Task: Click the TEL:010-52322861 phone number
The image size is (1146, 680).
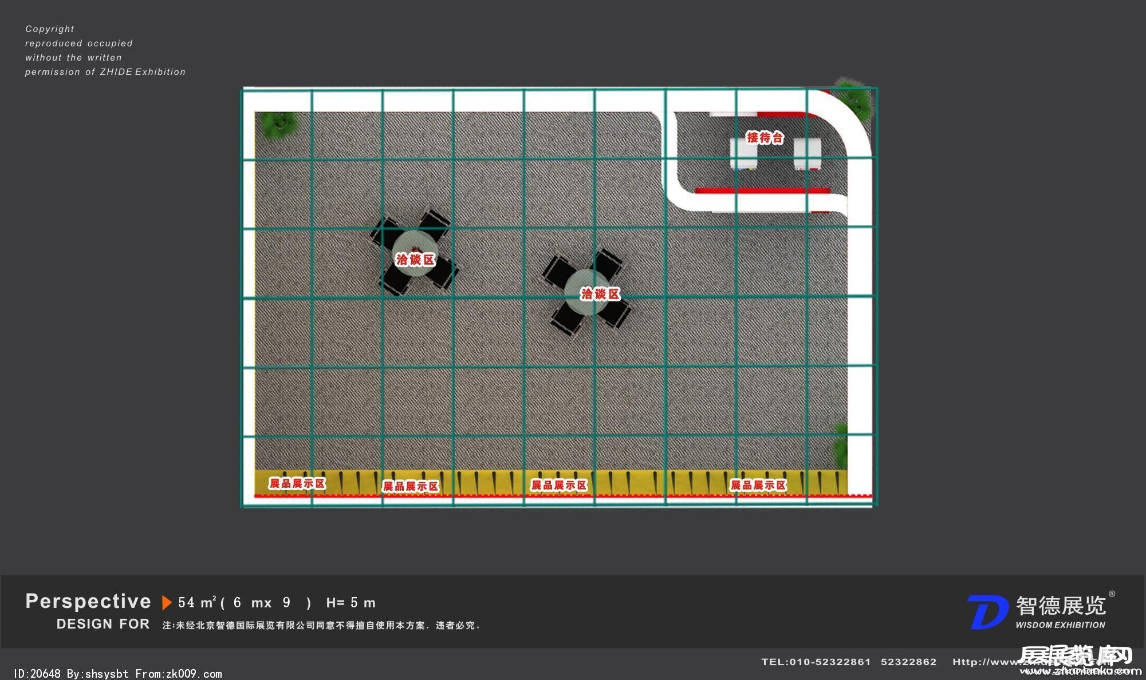Action: 816,662
